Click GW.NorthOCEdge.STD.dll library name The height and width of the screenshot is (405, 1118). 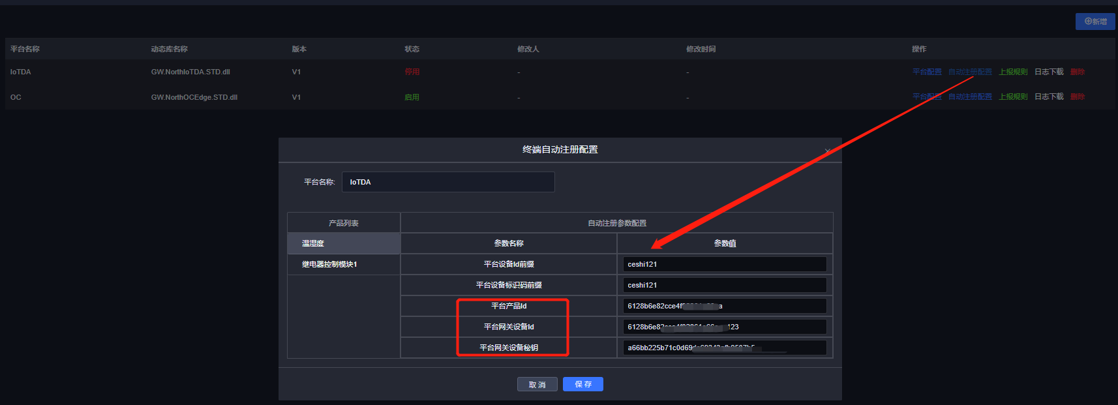tap(194, 97)
